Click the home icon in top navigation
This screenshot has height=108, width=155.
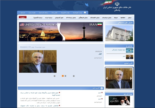(x=85, y=12)
